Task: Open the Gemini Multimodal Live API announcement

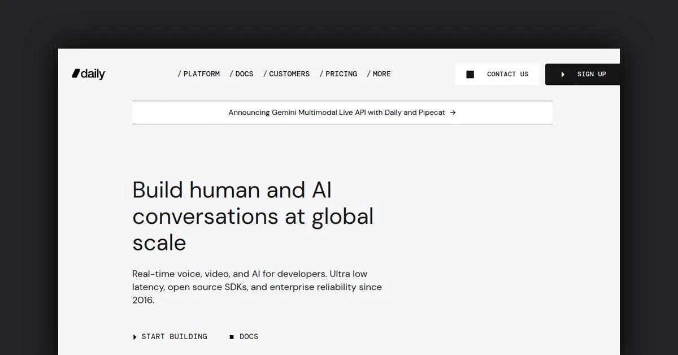Action: [x=337, y=112]
